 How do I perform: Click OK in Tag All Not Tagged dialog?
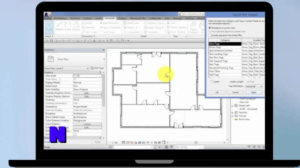(x=217, y=92)
